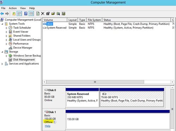The image size is (176, 131).
Task: Select the Event Viewer tree item
Action: [x=21, y=32]
